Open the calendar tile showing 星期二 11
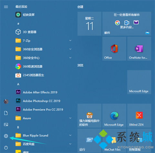This screenshot has height=153, width=155. click(89, 24)
